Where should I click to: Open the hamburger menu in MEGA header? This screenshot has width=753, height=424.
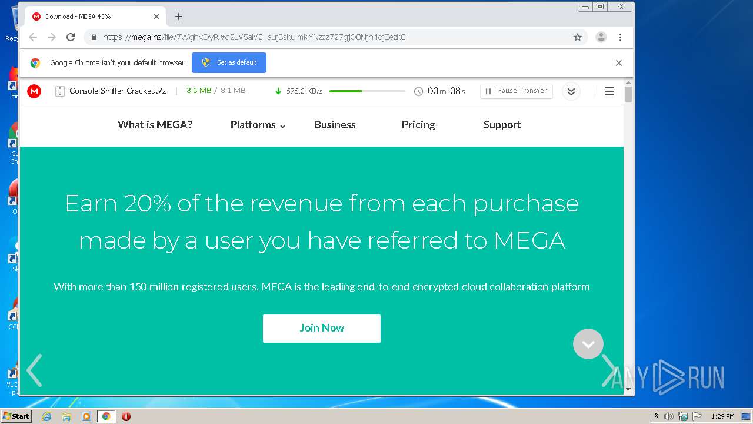pos(609,91)
